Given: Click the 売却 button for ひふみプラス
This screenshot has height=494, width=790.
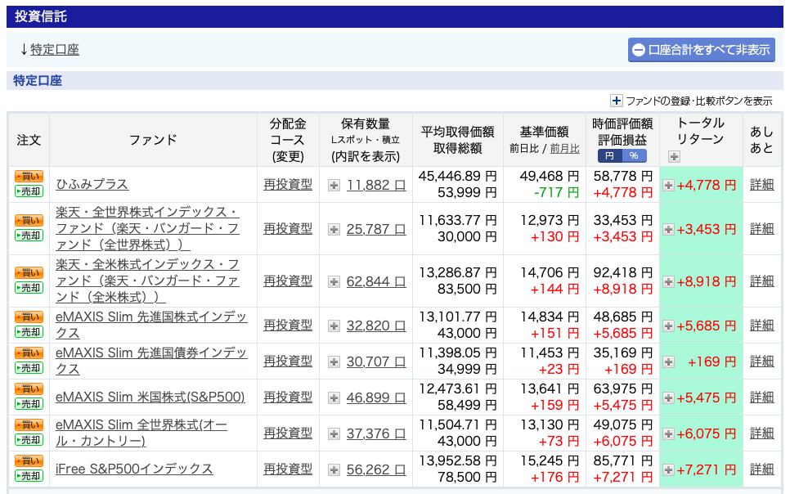Looking at the screenshot, I should pyautogui.click(x=29, y=191).
